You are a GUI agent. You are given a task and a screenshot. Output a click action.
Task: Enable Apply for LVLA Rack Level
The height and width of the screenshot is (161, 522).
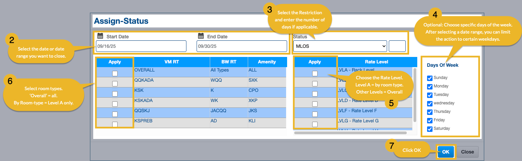[x=315, y=73]
